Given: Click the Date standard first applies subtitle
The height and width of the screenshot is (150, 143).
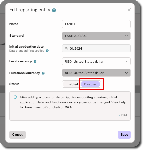Looking at the screenshot, I should point(27,51).
